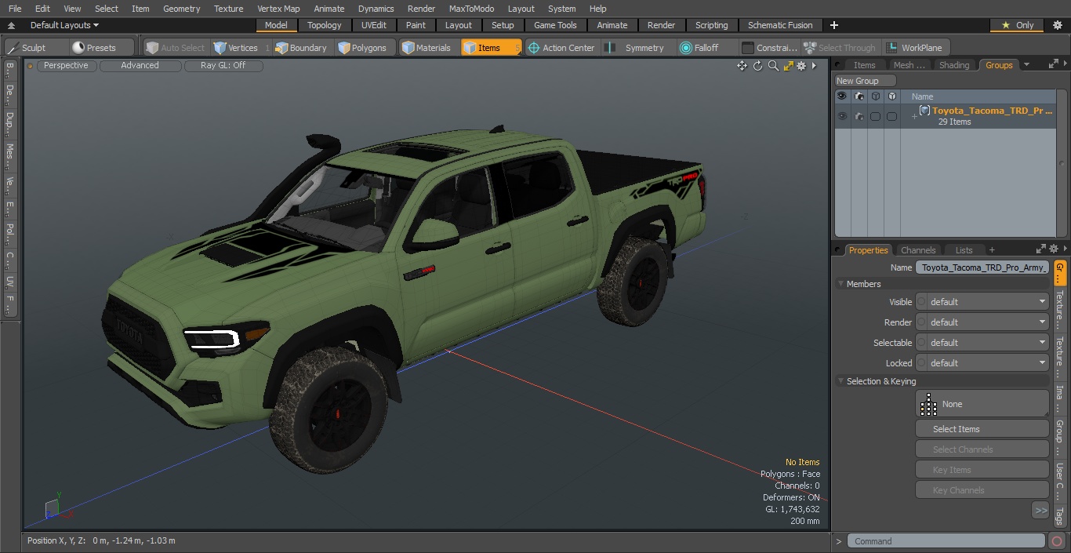Viewport: 1071px width, 553px height.
Task: Open the Default Layouts dropdown
Action: pyautogui.click(x=64, y=25)
